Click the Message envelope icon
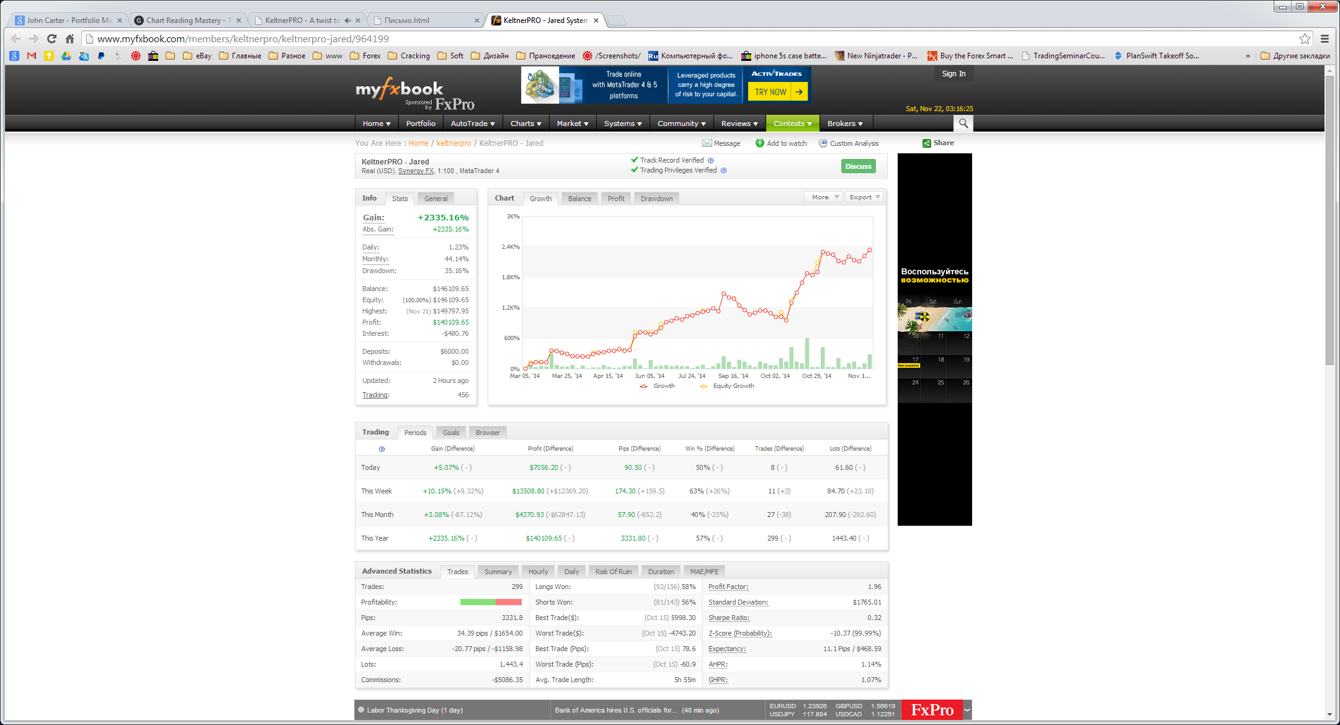Viewport: 1340px width, 725px height. (707, 143)
